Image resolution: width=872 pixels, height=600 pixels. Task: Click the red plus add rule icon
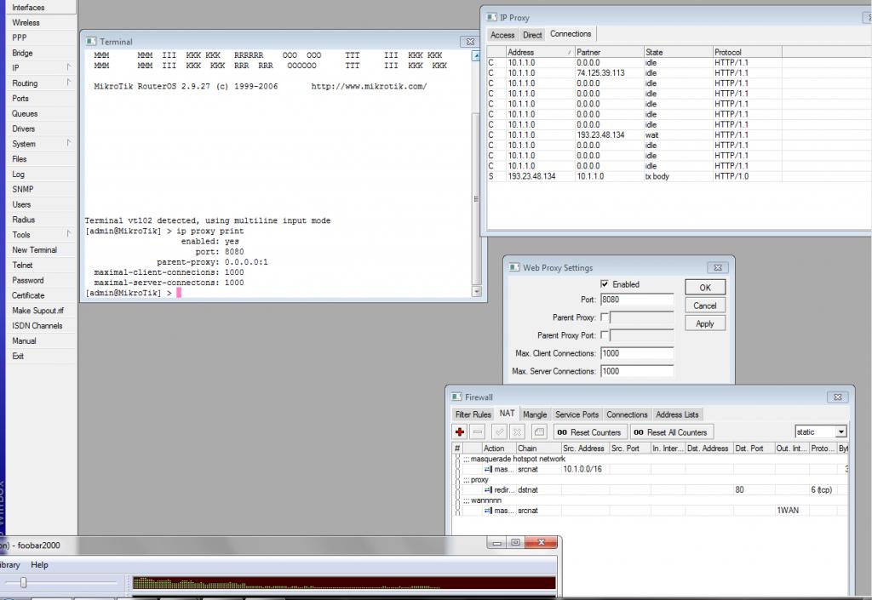point(460,431)
